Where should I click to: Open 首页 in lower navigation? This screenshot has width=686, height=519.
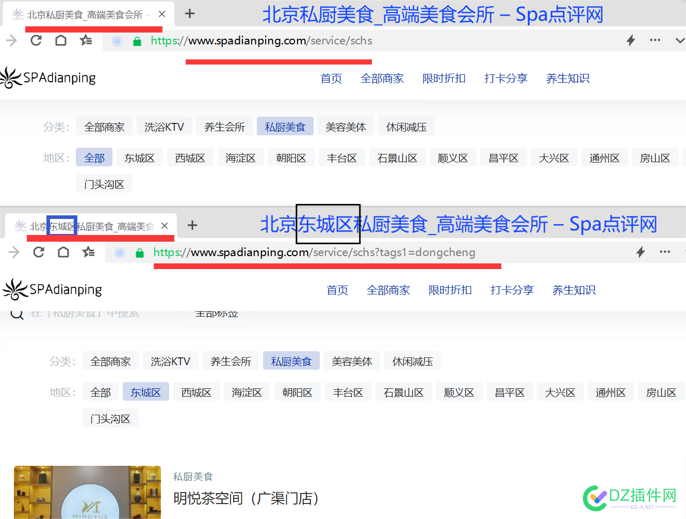coord(337,290)
